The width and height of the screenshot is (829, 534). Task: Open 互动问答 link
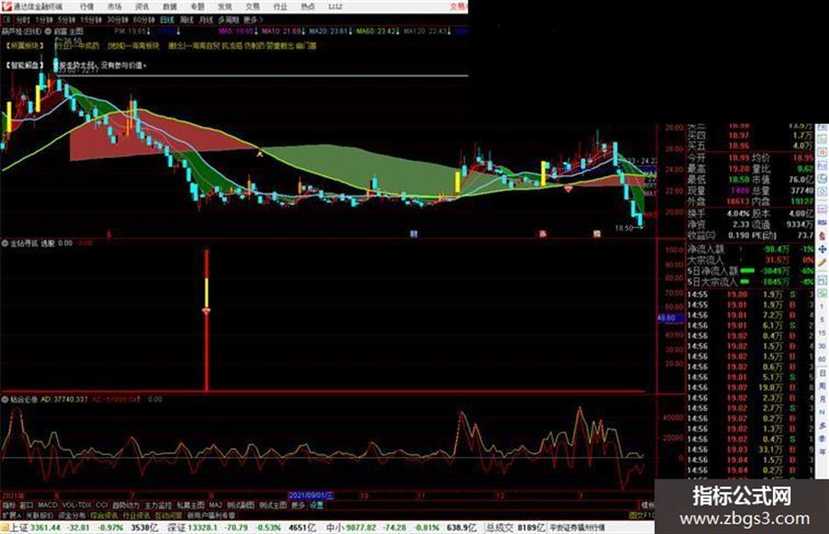tap(168, 515)
